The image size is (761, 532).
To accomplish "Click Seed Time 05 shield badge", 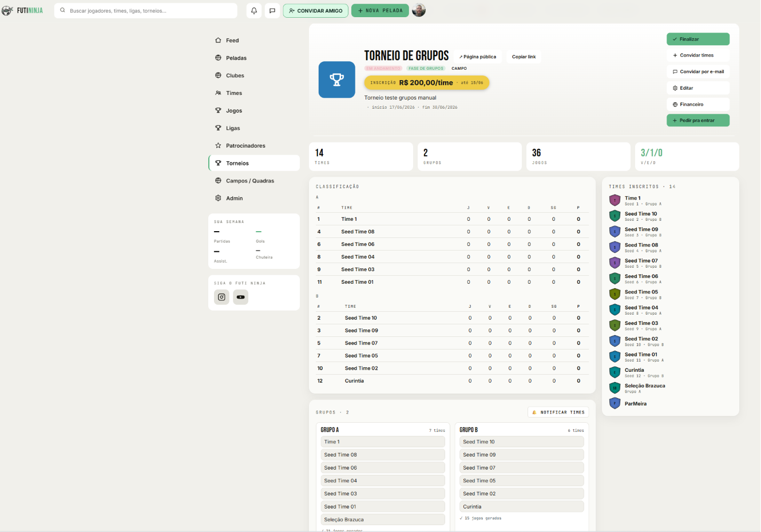I will [615, 294].
